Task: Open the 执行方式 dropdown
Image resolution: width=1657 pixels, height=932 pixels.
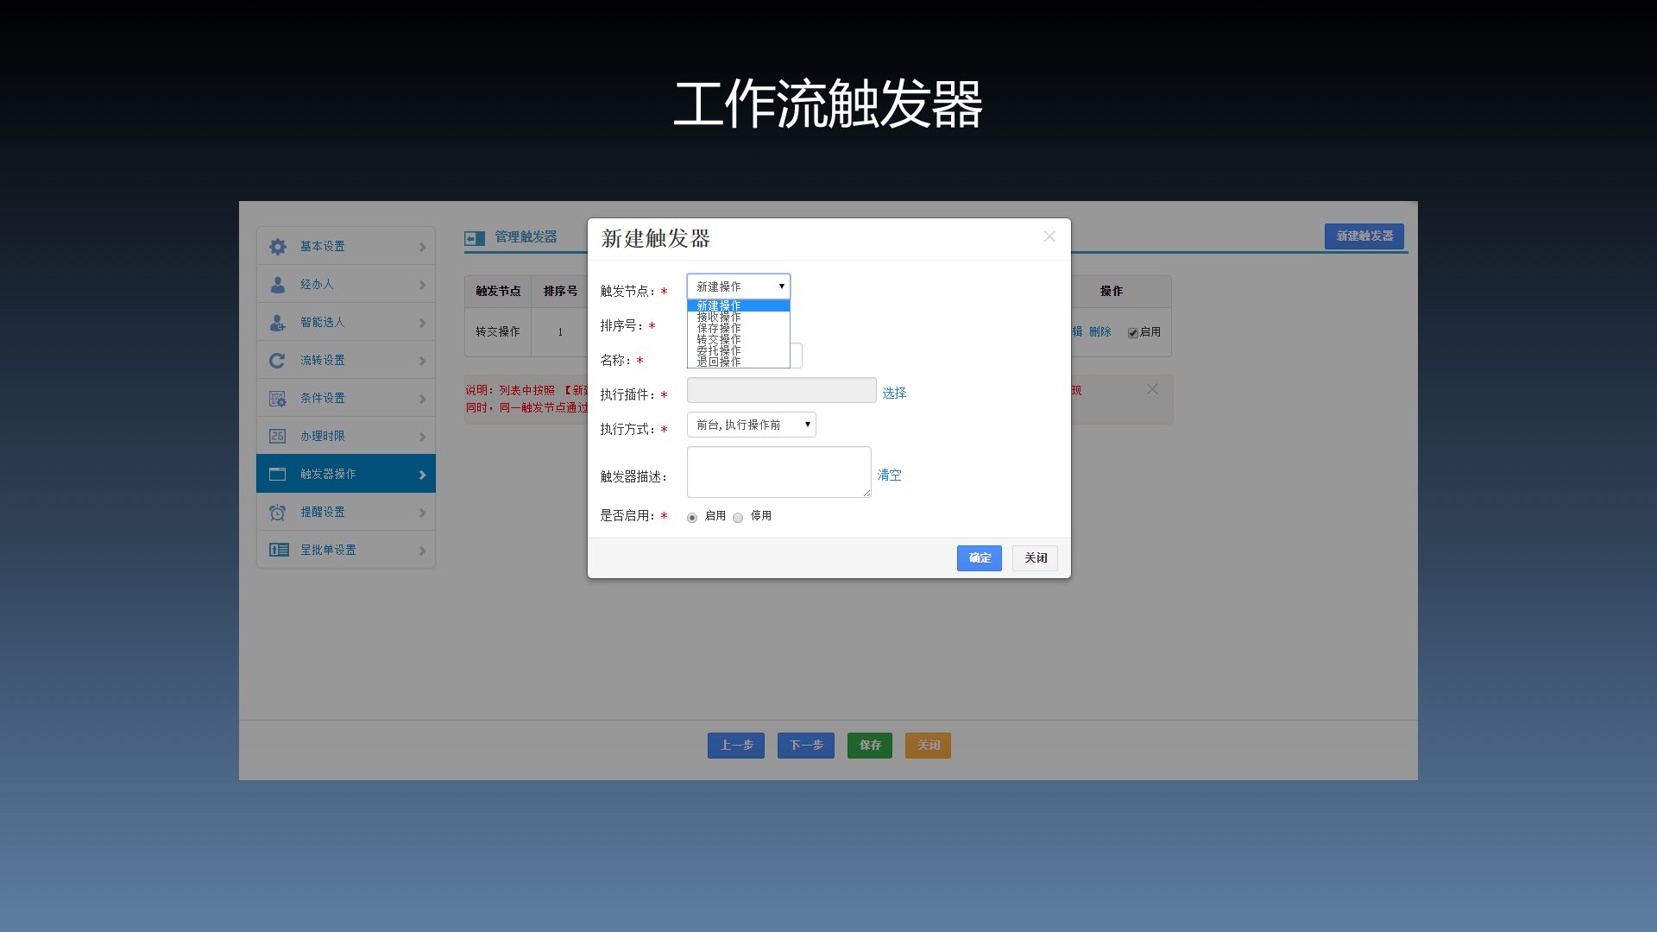Action: coord(752,425)
